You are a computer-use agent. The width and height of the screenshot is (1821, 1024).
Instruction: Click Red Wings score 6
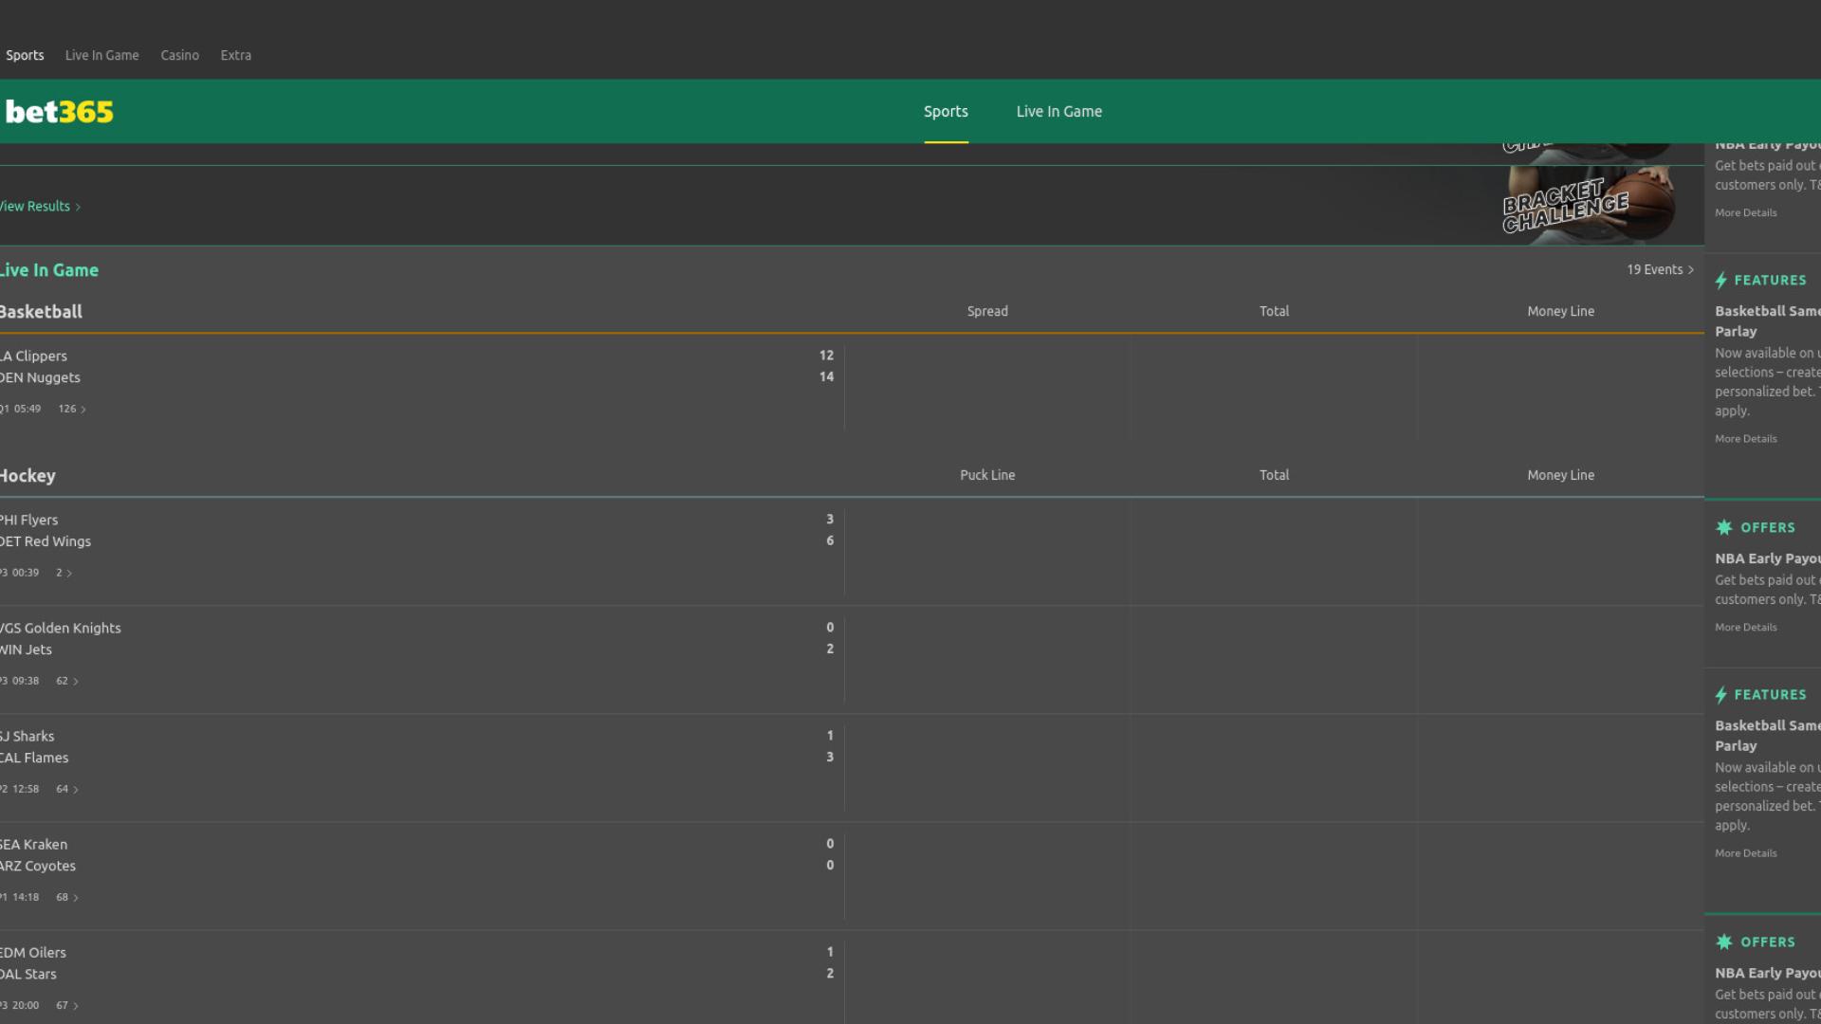(830, 541)
